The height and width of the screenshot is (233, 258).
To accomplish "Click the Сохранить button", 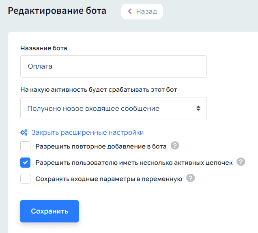I will [x=49, y=211].
